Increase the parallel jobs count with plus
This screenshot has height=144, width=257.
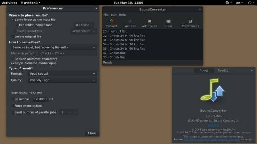(x=75, y=112)
